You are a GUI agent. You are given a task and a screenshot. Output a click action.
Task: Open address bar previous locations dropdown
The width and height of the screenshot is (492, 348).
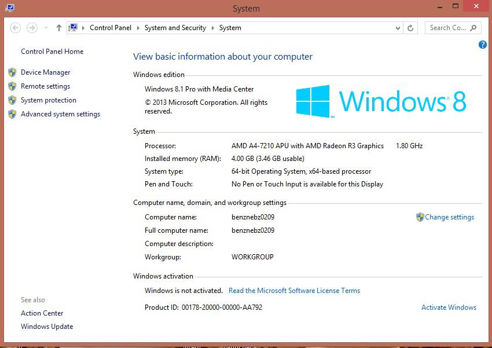point(398,28)
